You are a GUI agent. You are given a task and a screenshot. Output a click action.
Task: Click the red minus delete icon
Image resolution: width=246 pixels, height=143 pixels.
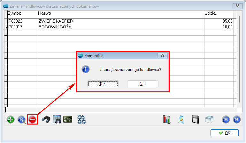point(33,120)
